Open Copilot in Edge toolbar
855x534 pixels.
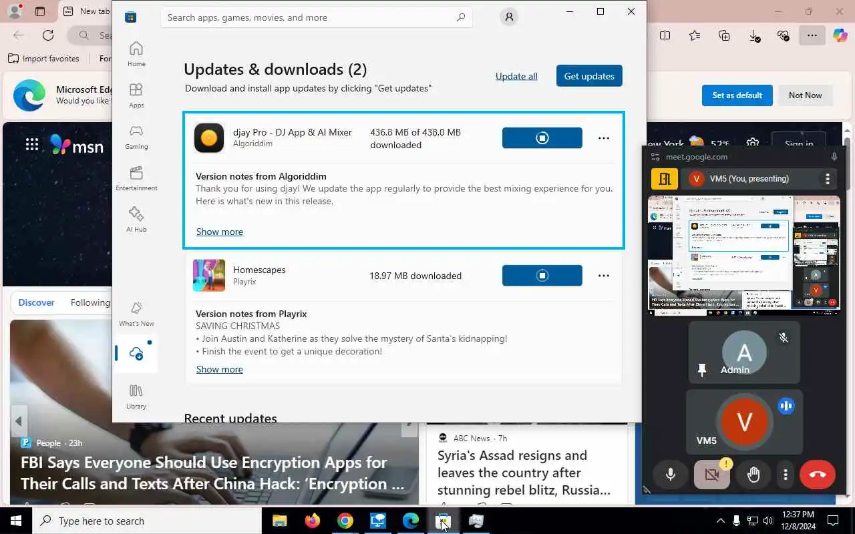tap(840, 35)
